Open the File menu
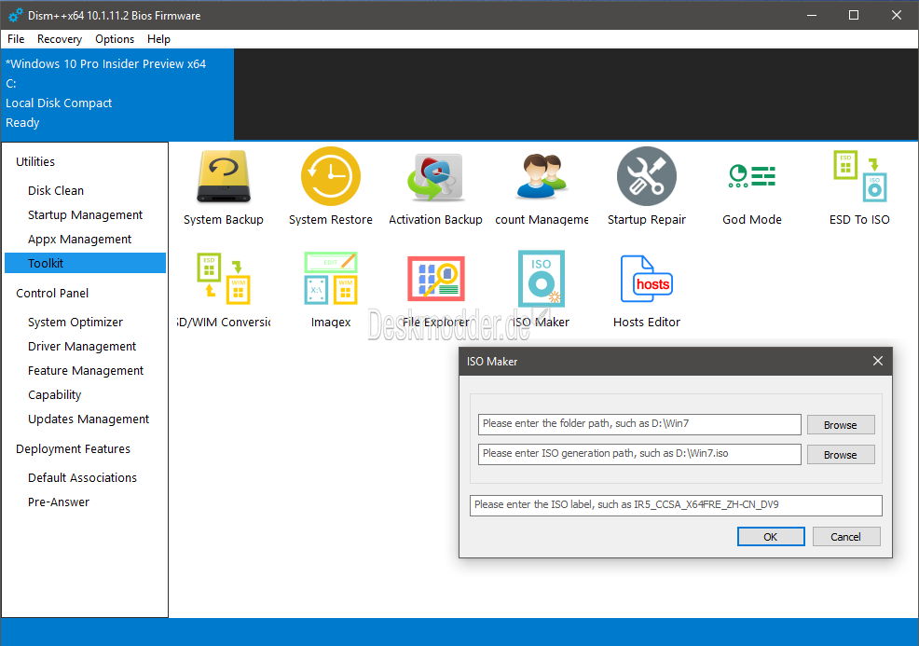The width and height of the screenshot is (919, 646). pyautogui.click(x=16, y=39)
